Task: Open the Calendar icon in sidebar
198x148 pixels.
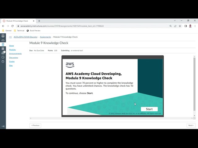Action: [3, 49]
